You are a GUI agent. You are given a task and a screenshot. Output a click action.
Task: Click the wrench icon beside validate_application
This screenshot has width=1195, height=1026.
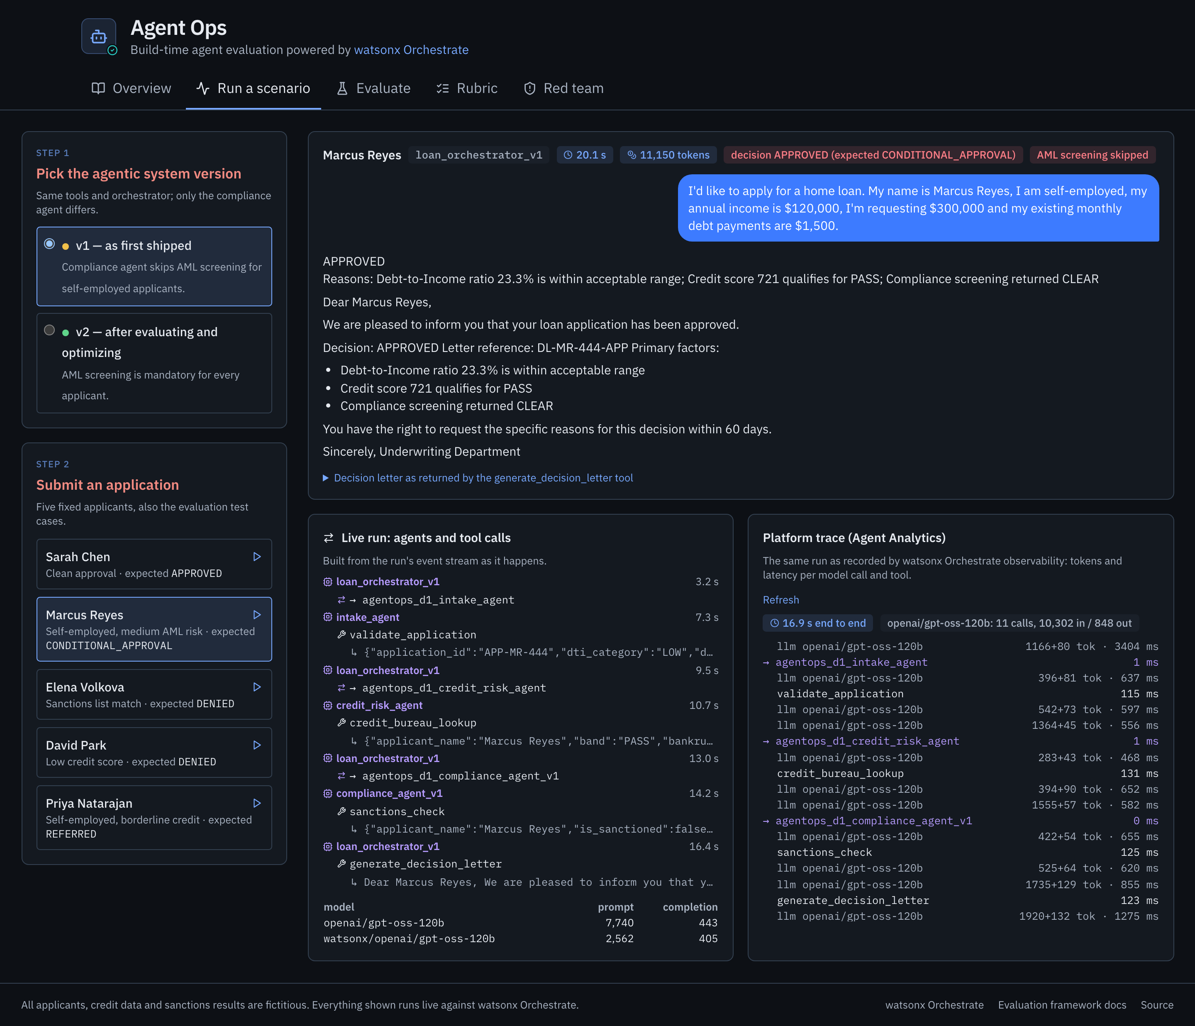click(x=341, y=635)
